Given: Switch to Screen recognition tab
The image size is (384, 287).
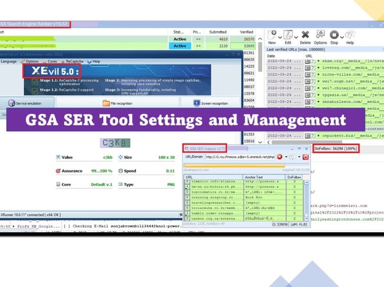Looking at the screenshot, I should coord(210,103).
